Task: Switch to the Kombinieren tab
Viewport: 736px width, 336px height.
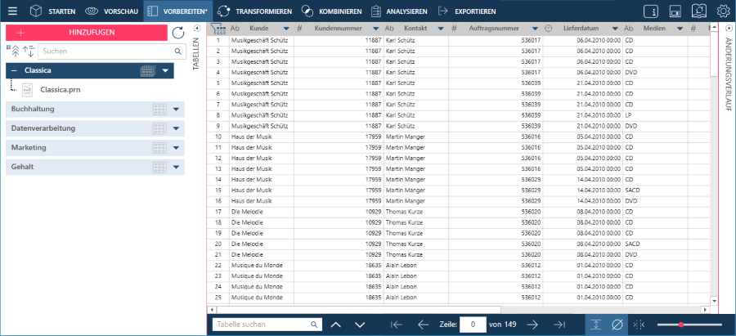Action: 331,11
